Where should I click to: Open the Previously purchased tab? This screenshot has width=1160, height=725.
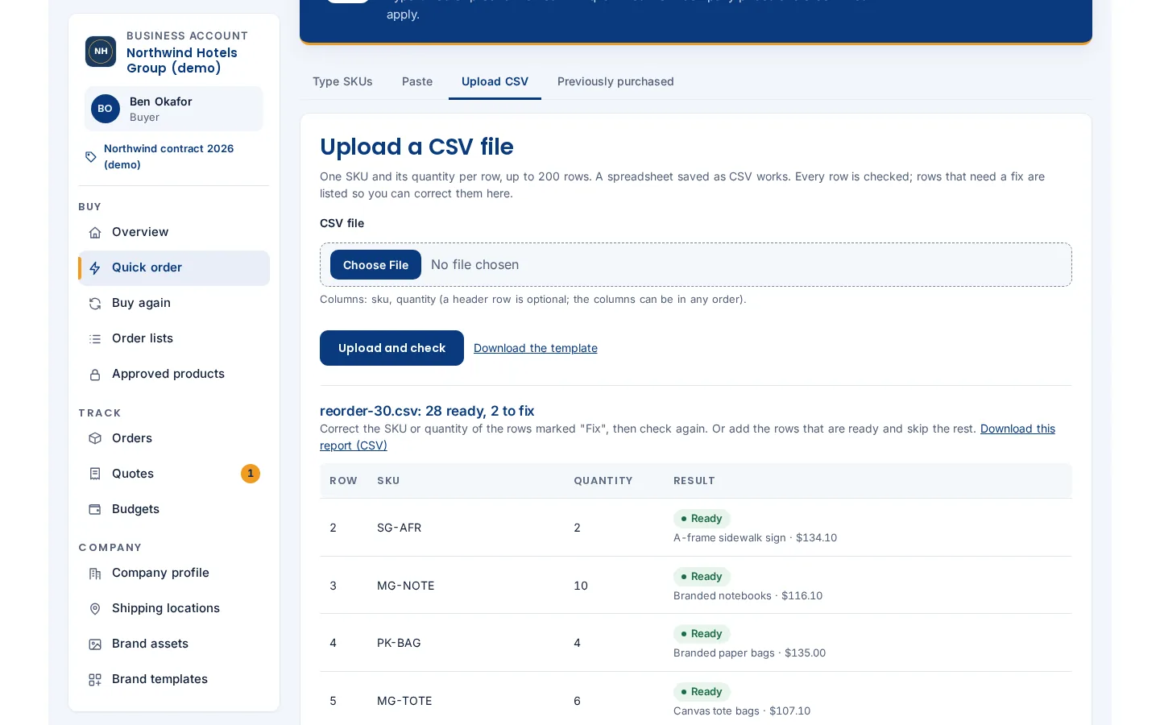coord(615,81)
